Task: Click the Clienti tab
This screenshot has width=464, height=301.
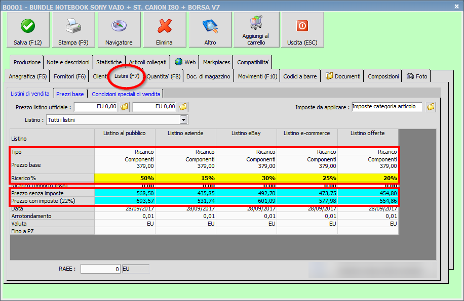Action: 100,76
